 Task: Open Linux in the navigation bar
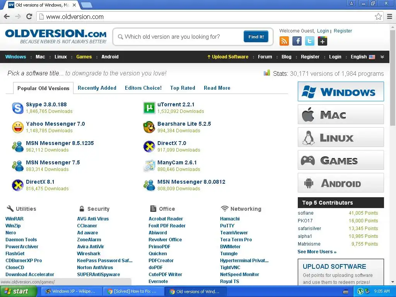tap(61, 57)
